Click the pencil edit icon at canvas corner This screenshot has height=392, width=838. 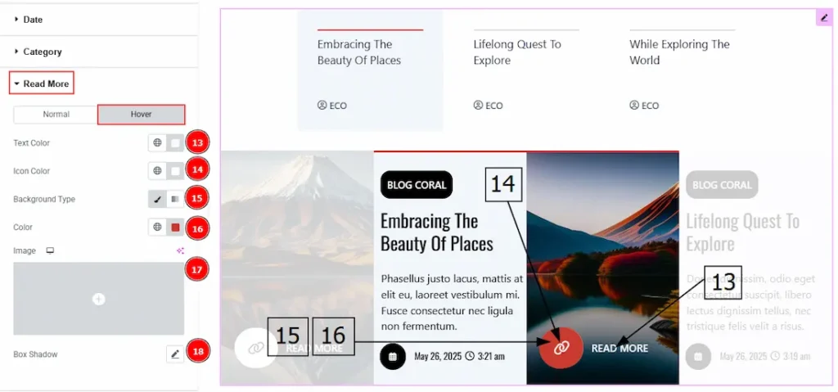(824, 17)
